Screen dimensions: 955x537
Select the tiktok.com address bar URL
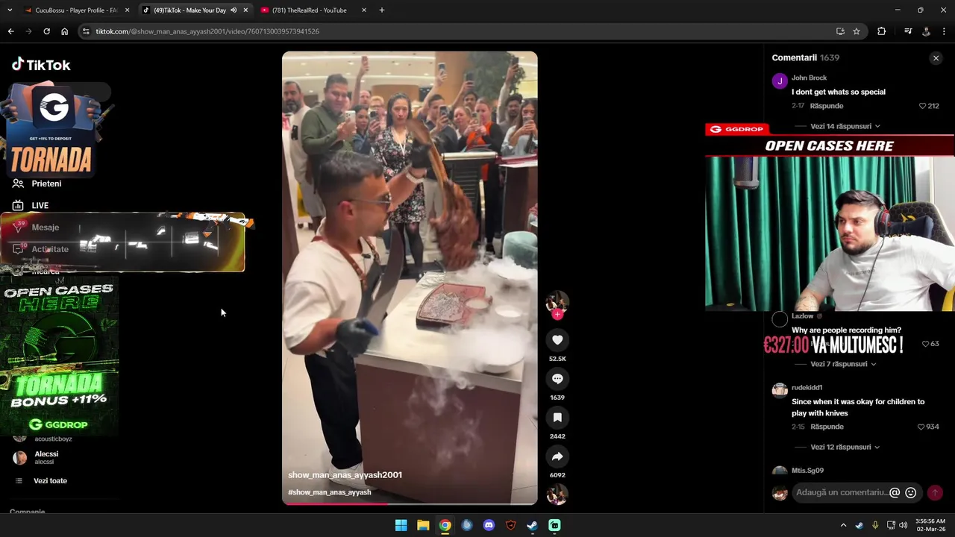[207, 31]
